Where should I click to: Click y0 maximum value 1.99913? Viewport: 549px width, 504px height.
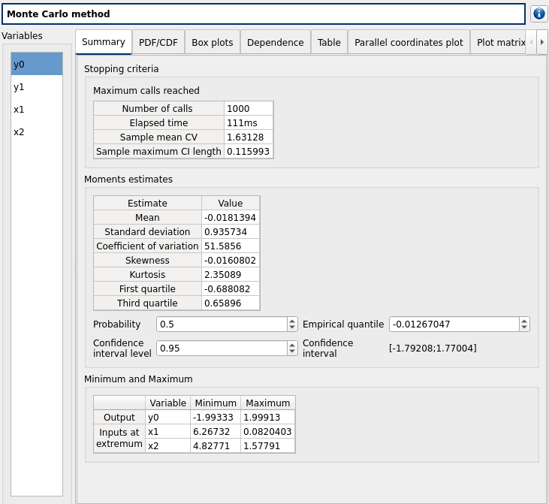pos(268,417)
